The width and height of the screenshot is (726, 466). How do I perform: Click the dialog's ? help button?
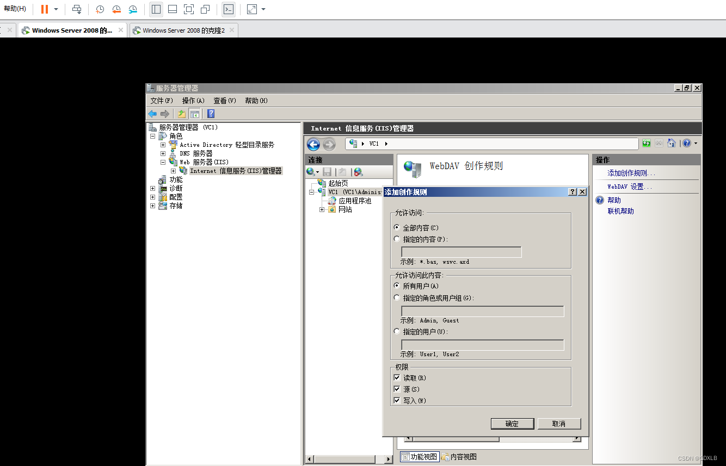click(573, 192)
